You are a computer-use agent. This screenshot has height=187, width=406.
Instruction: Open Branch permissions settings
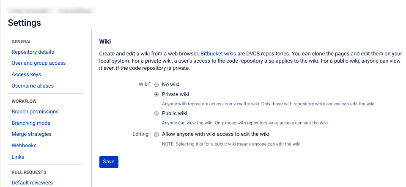pos(35,112)
